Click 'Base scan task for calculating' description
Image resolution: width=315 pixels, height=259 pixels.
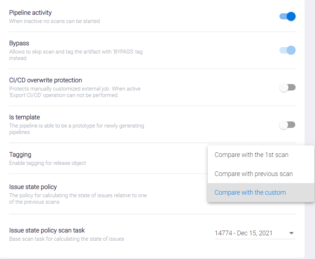[x=66, y=239]
